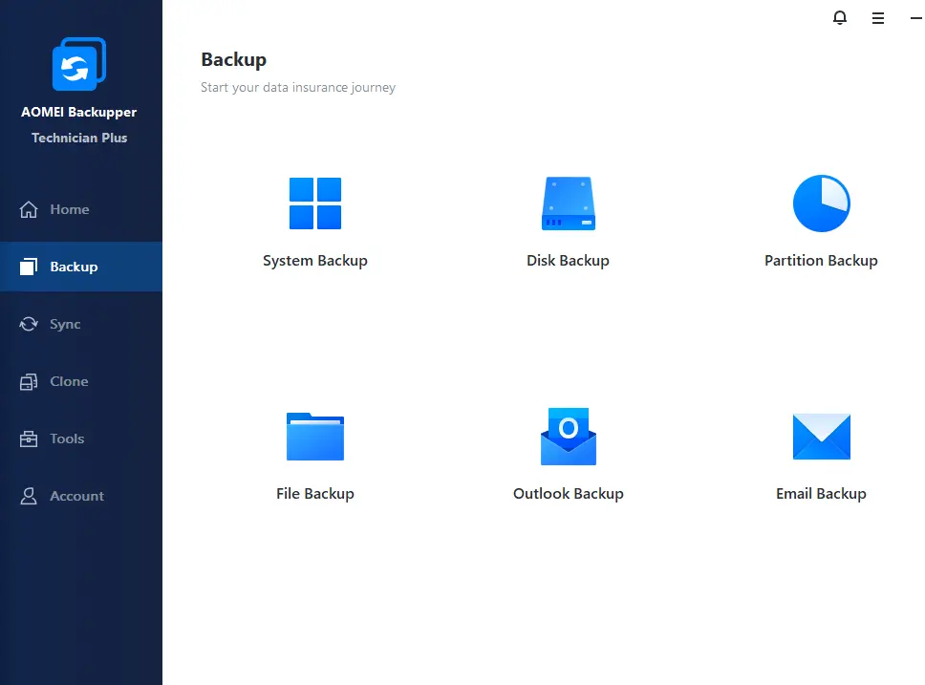This screenshot has width=925, height=685.
Task: Choose the Partition Backup pie icon
Action: (x=821, y=203)
